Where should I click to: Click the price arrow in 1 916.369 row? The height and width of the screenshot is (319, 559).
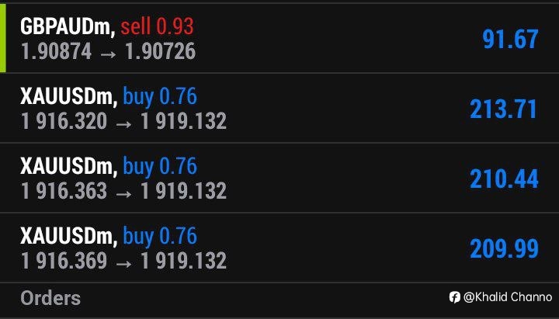pos(123,263)
